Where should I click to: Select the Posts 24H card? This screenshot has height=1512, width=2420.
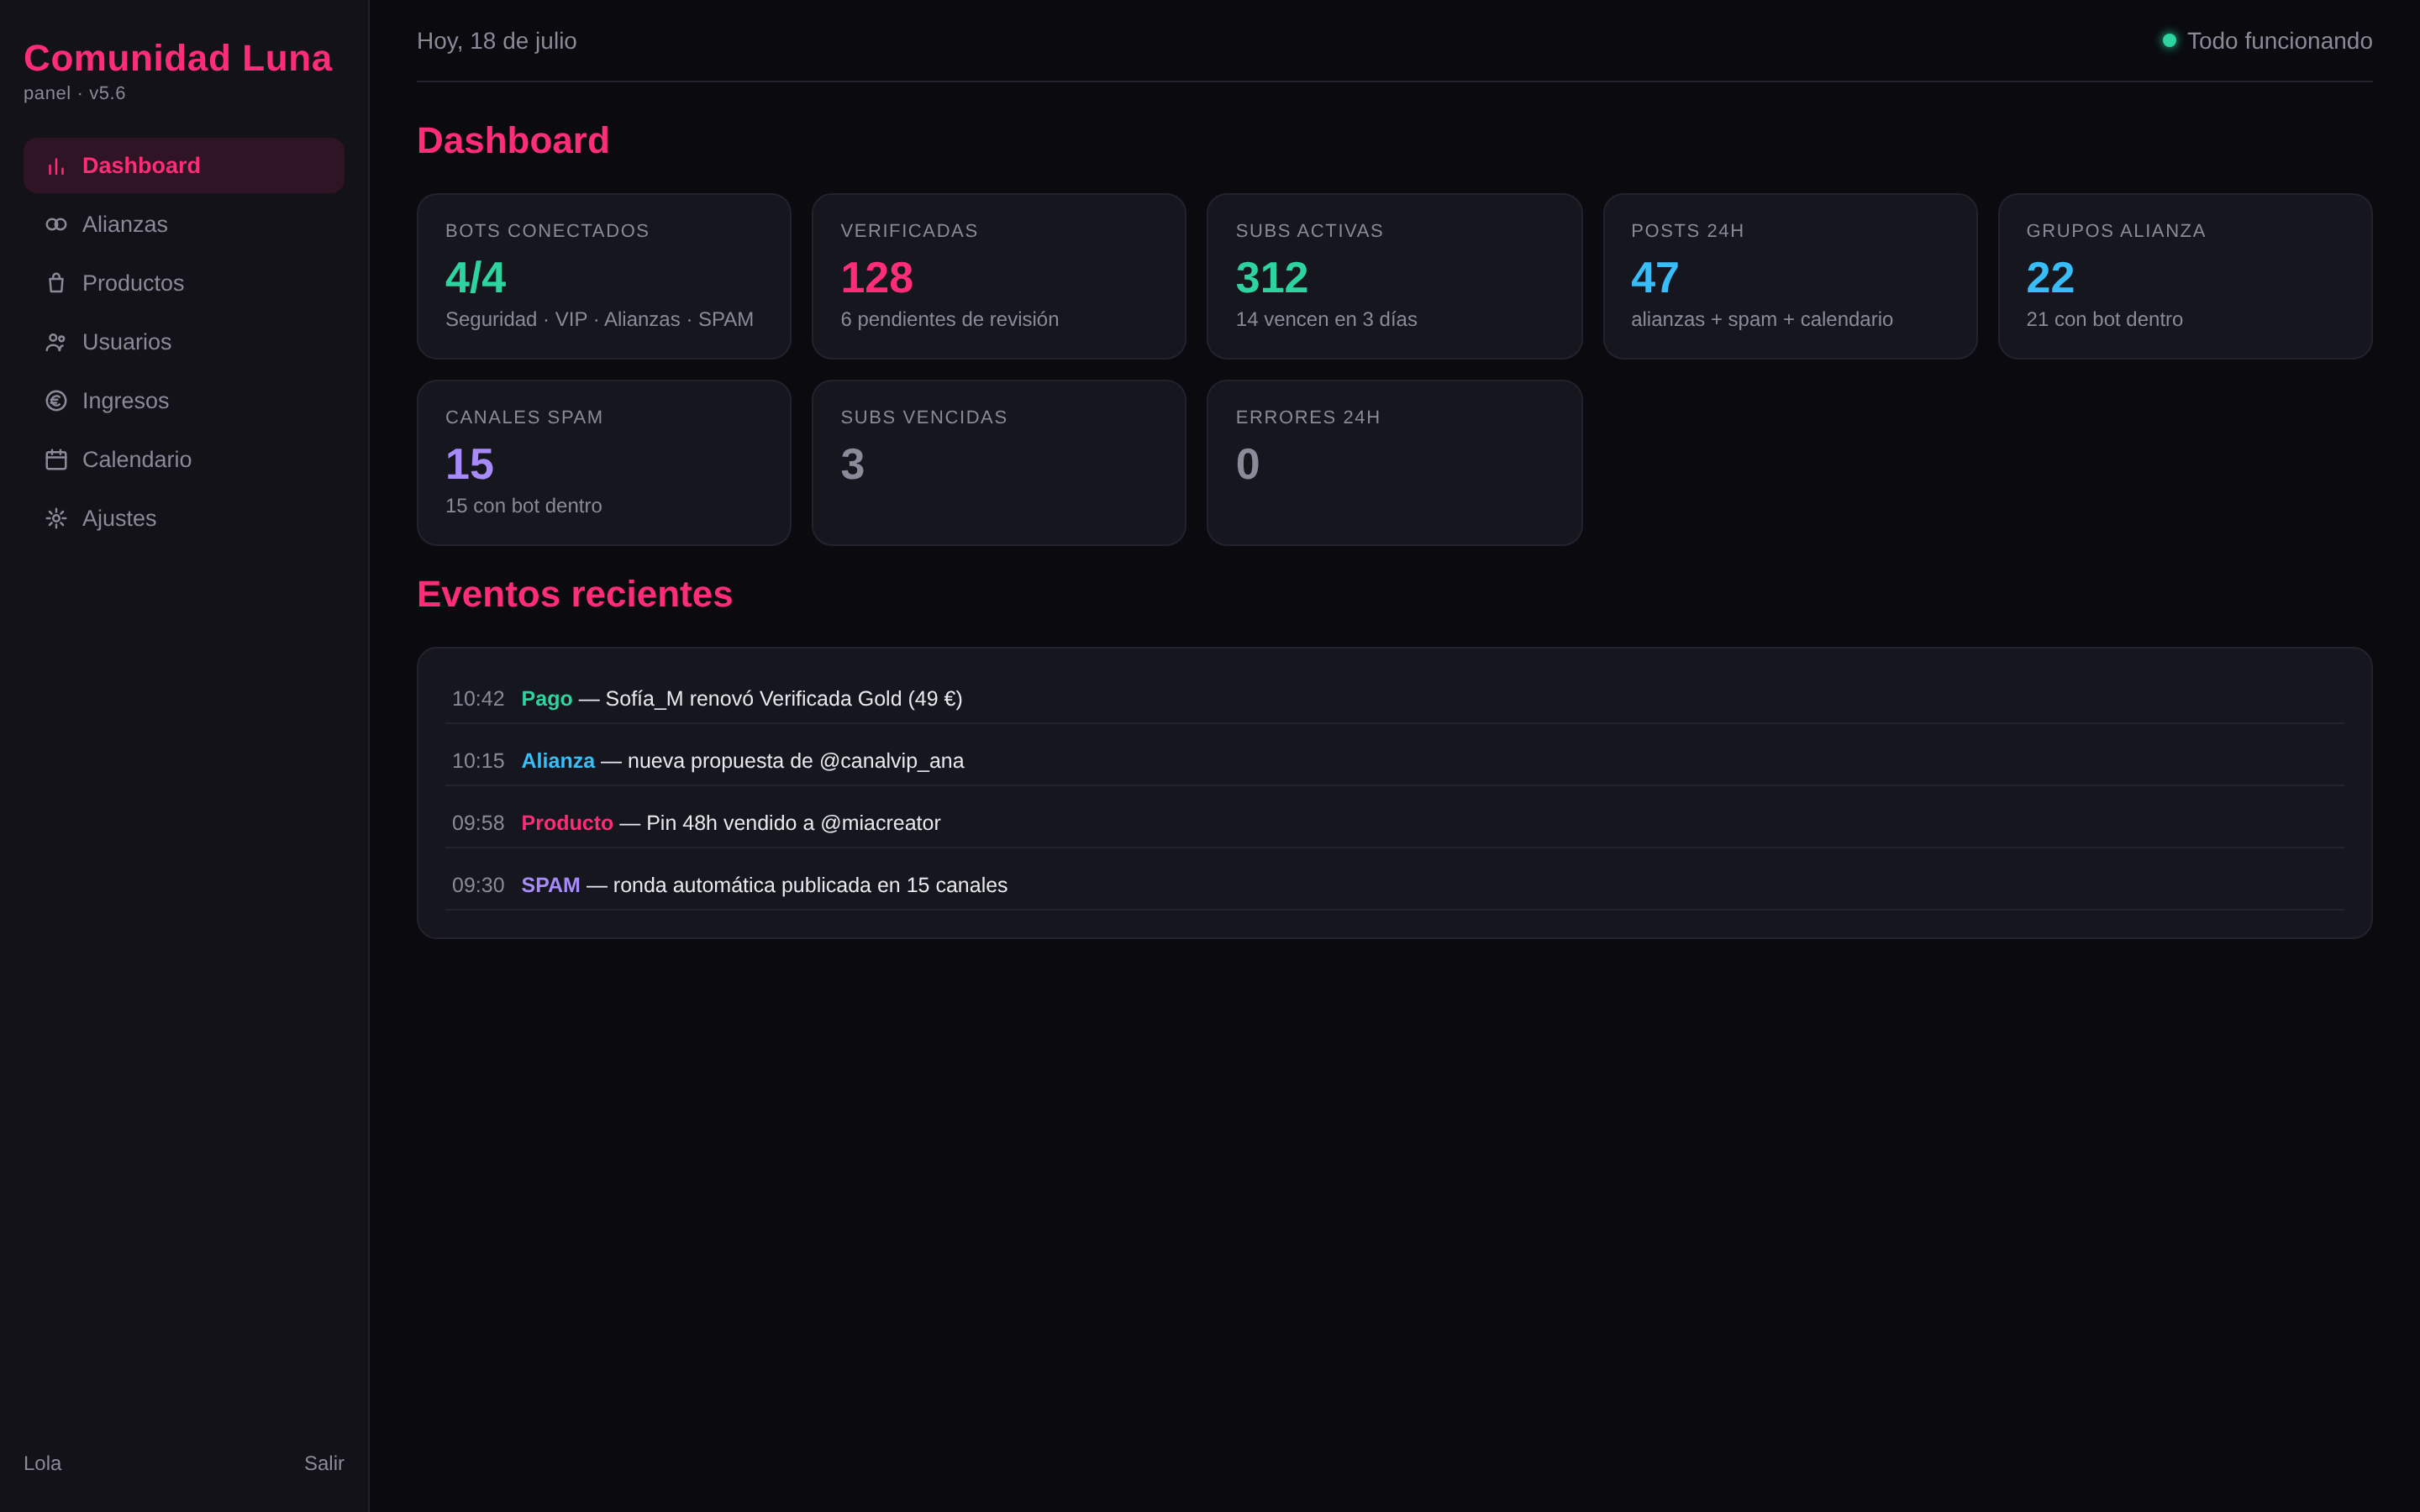click(x=1790, y=276)
